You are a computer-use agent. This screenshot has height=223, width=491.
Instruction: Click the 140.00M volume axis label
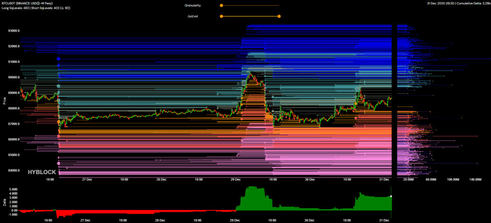[x=475, y=179]
